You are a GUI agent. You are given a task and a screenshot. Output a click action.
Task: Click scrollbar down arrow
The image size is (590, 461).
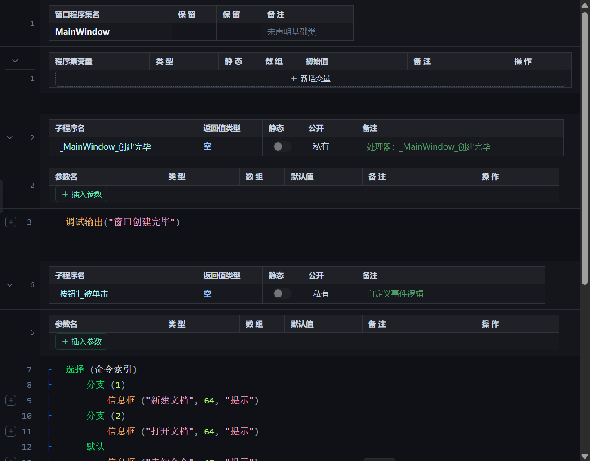point(585,457)
